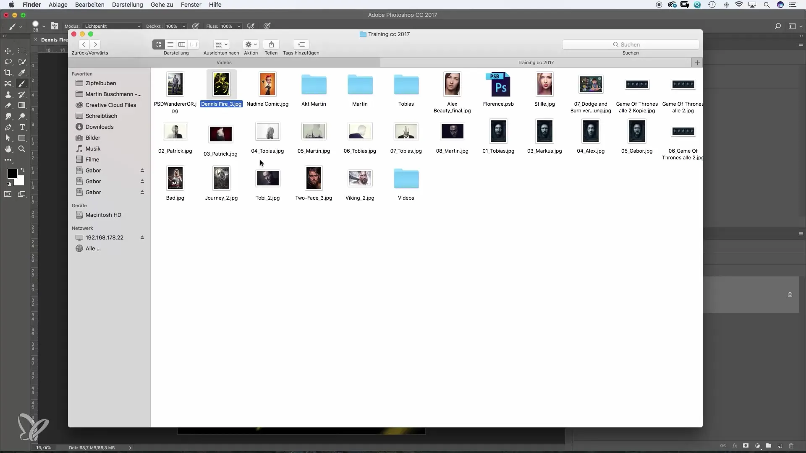The image size is (806, 453).
Task: Switch Finder to list view
Action: tap(170, 44)
